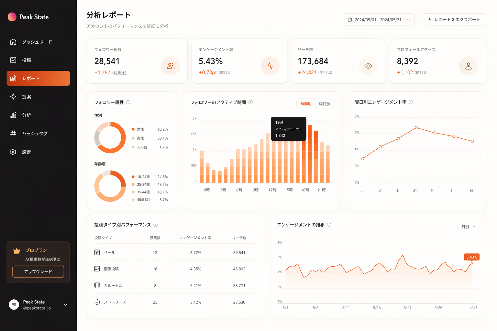Click the 25-34歳 legend dot
497x331 pixels.
pyautogui.click(x=133, y=184)
